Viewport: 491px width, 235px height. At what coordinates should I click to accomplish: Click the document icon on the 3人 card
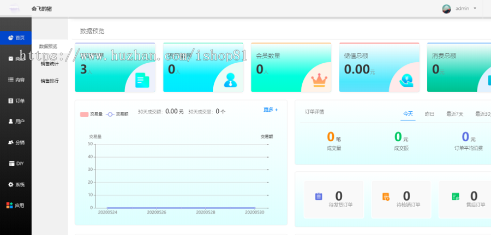[x=142, y=80]
